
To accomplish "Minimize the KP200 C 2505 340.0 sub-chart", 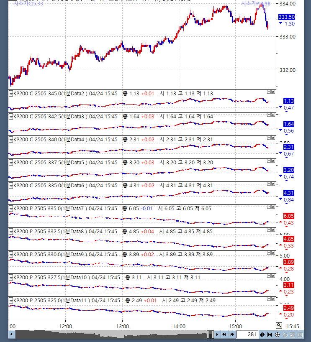I will click(269, 138).
